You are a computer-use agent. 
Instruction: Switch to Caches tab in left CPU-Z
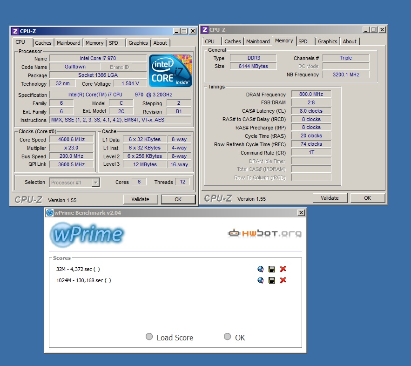pyautogui.click(x=43, y=43)
